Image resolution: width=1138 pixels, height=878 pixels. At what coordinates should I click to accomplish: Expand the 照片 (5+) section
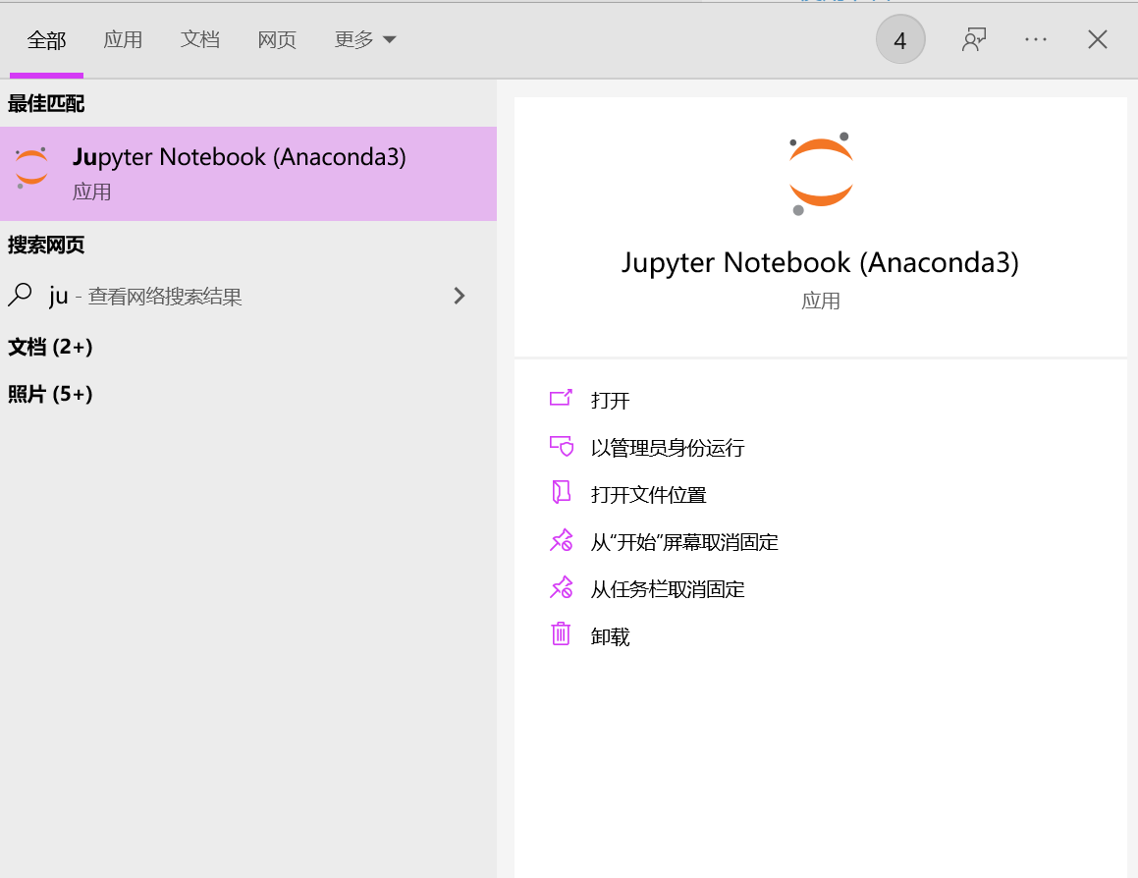point(50,394)
